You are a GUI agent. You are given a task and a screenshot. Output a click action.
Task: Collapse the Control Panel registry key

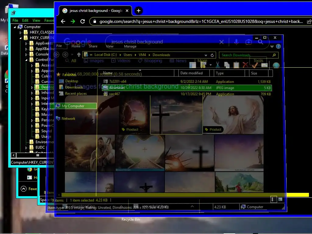pos(26,60)
